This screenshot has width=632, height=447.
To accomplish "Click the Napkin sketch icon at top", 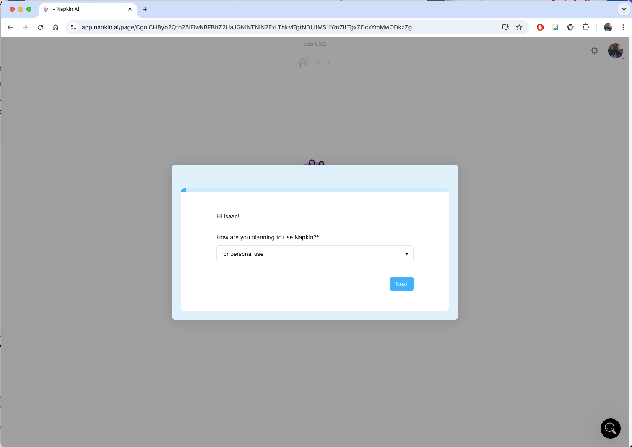I will [303, 62].
